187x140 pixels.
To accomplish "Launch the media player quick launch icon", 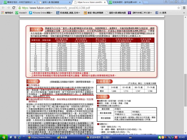I will 15,137.
